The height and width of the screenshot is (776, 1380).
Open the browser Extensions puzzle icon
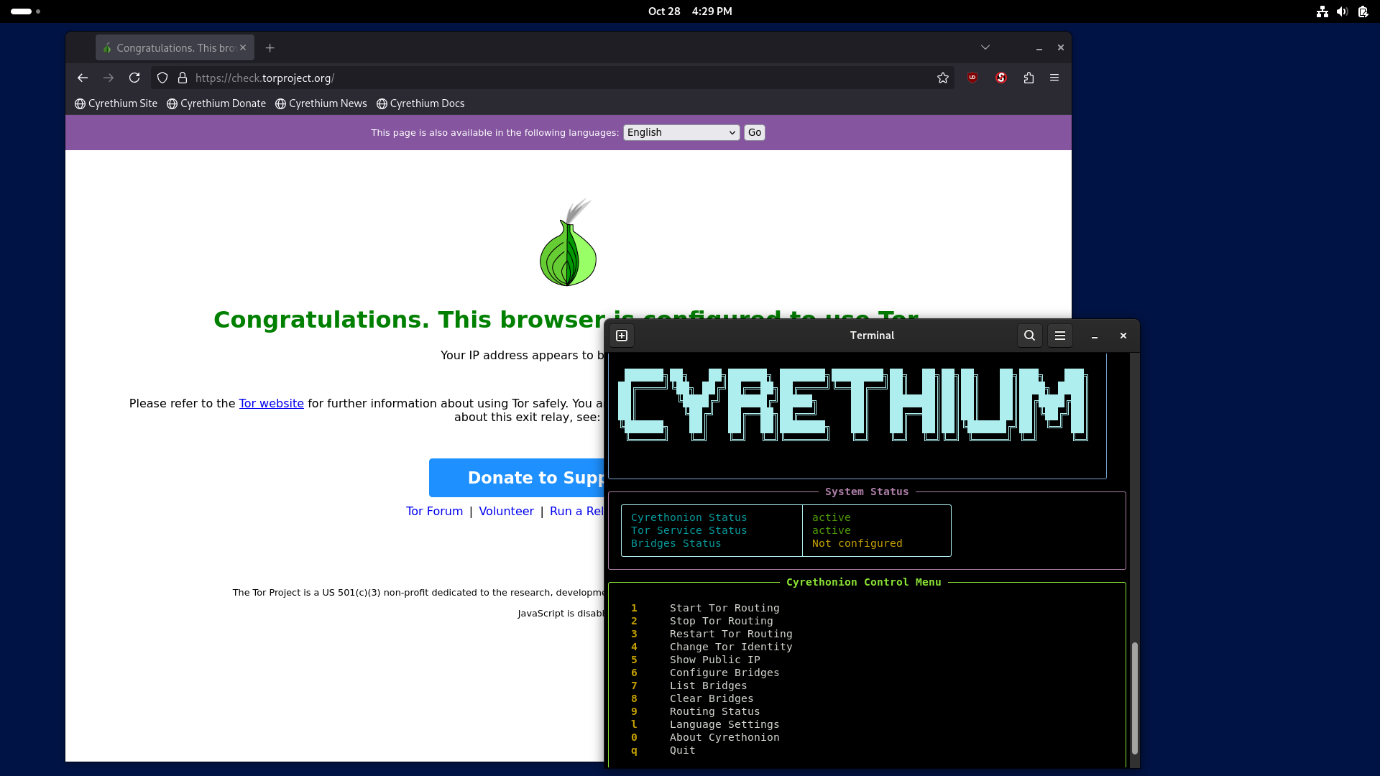tap(1029, 78)
